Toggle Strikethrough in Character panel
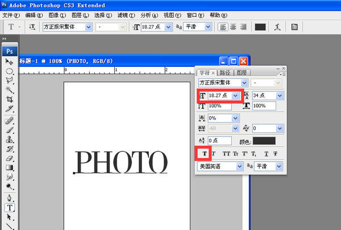This screenshot has width=341, height=230. click(275, 154)
